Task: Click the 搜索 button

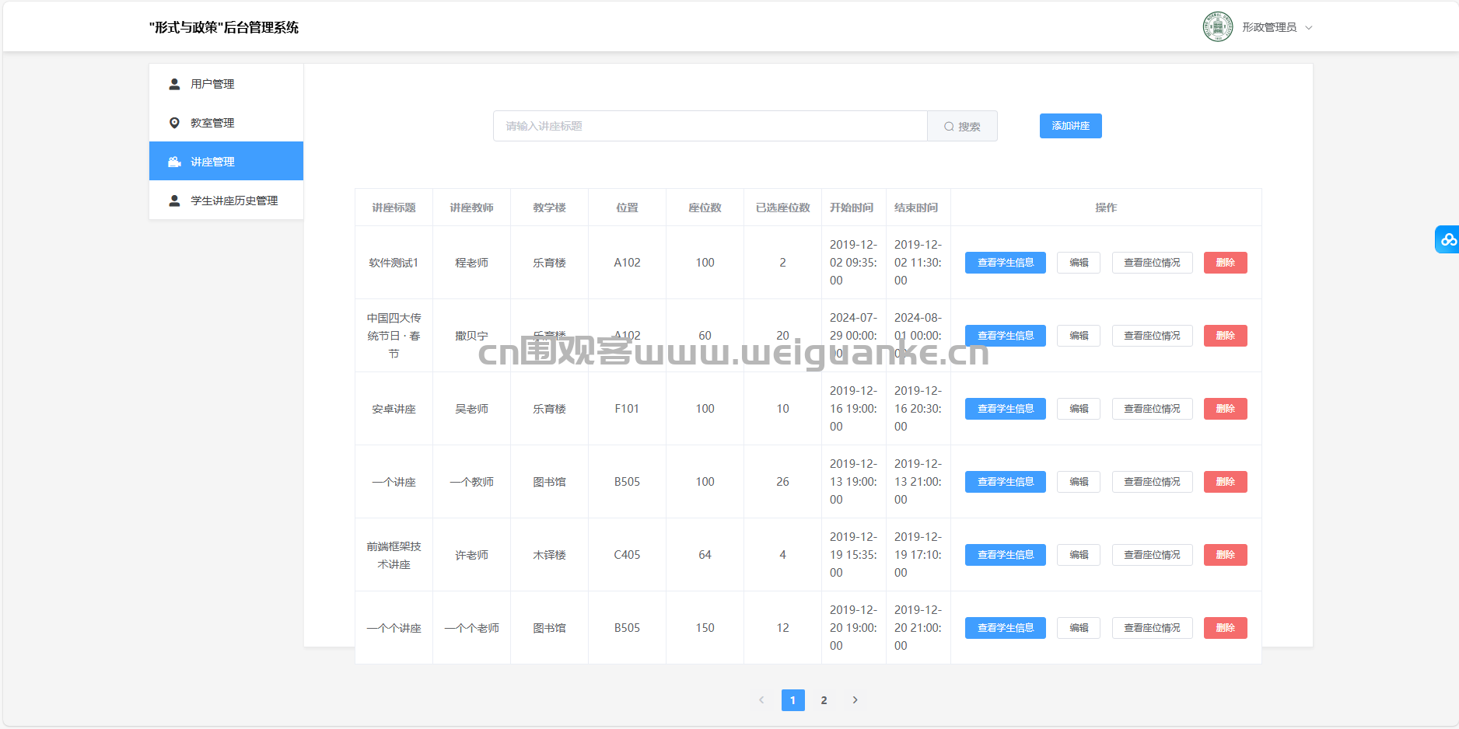Action: (x=962, y=126)
